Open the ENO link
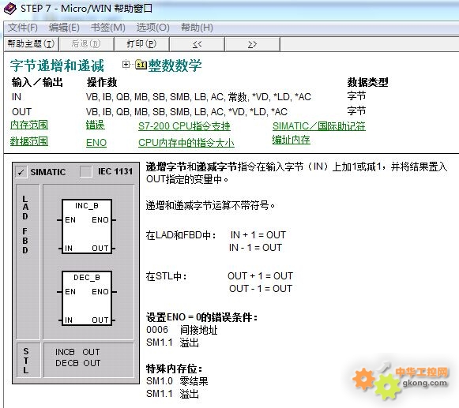This screenshot has height=408, width=459. point(96,143)
